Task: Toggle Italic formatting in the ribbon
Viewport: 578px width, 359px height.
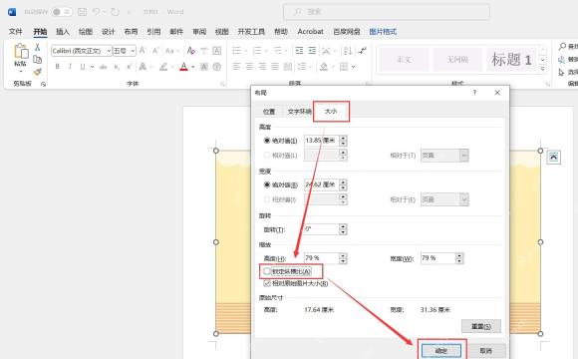Action: [x=70, y=67]
